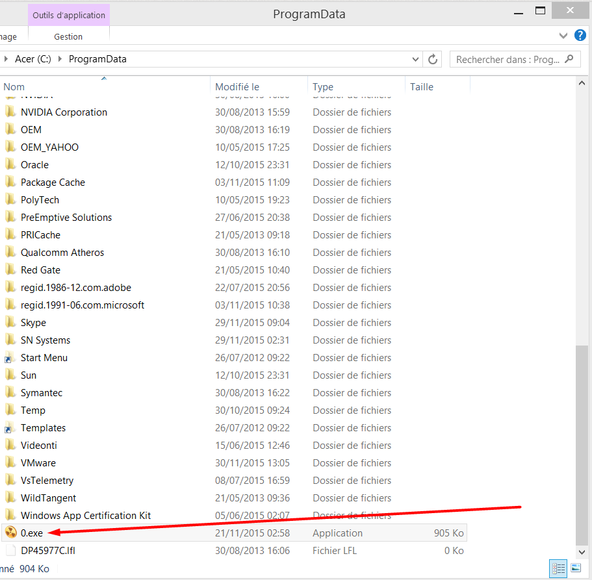592x580 pixels.
Task: Select the Sun folder name
Action: pos(29,375)
